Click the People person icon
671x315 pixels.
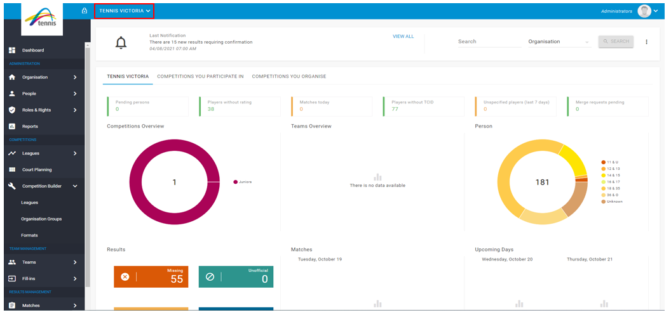click(12, 93)
